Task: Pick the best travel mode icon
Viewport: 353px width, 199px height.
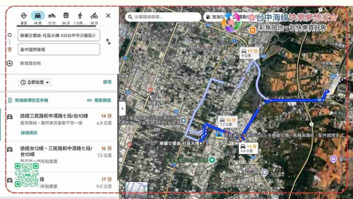Action: point(24,16)
